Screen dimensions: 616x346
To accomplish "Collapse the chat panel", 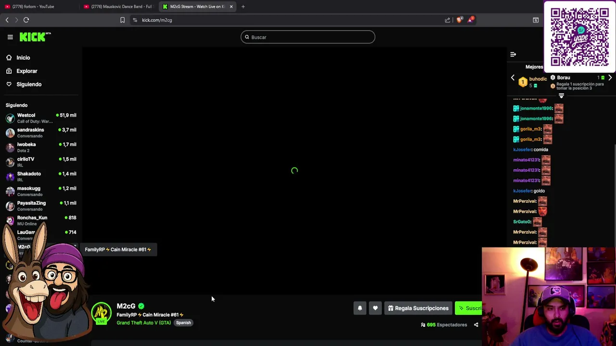I will click(x=513, y=54).
